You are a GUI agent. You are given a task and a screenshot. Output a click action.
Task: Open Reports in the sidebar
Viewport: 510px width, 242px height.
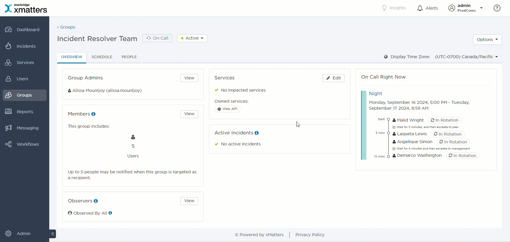(25, 112)
